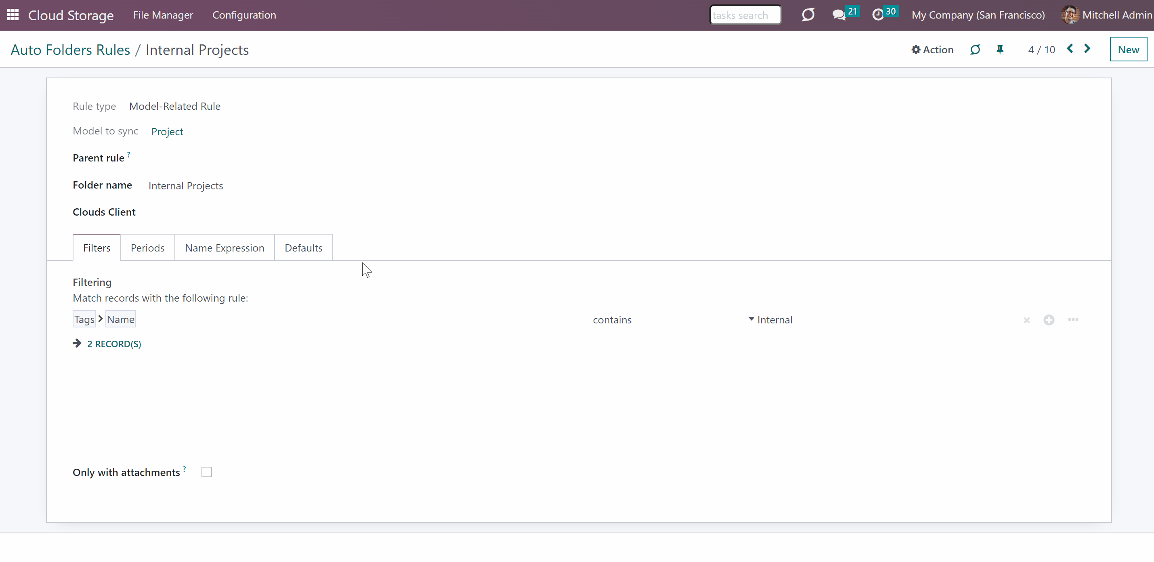1154x562 pixels.
Task: Open Name field path selector
Action: coord(120,319)
